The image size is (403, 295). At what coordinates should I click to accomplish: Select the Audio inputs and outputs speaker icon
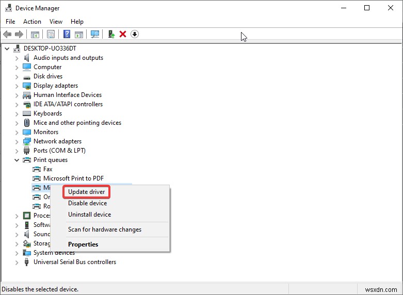tap(27, 58)
